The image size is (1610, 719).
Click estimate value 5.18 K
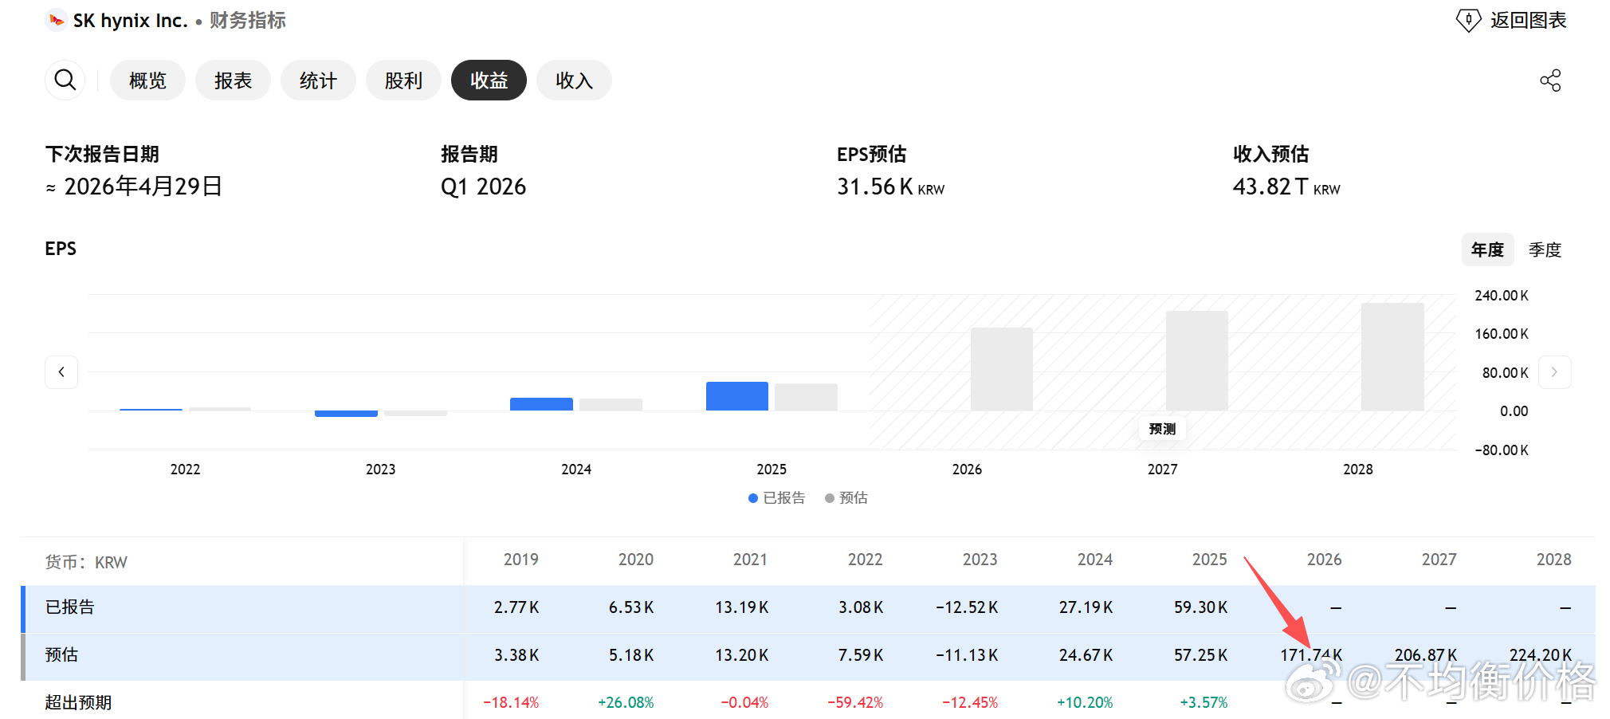coord(631,655)
